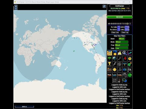Screen dimensions: 146x109
Task: Click the grid pattern icon in last row
Action: click(x=115, y=81)
